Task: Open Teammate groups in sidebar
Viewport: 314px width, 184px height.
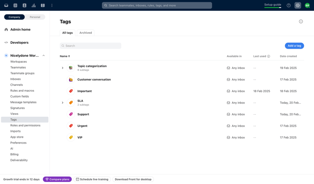Action: 22,73
